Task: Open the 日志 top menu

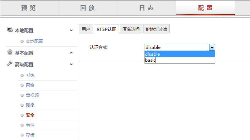Action: coord(146,8)
